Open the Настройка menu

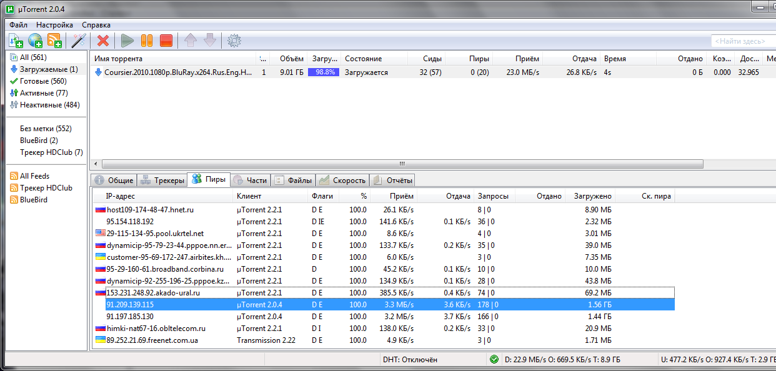[55, 25]
